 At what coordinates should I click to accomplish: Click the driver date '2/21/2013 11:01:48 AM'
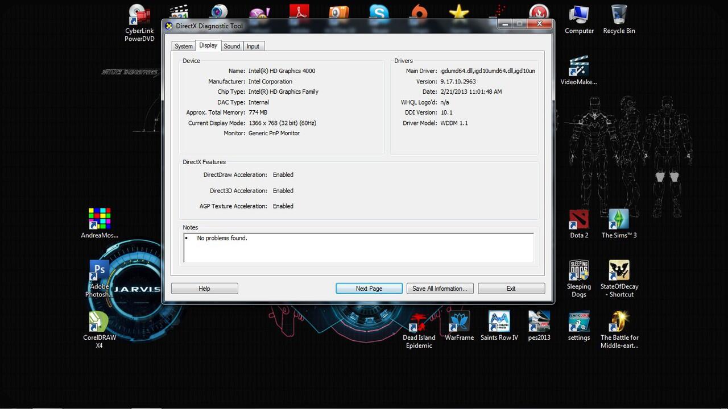[471, 91]
